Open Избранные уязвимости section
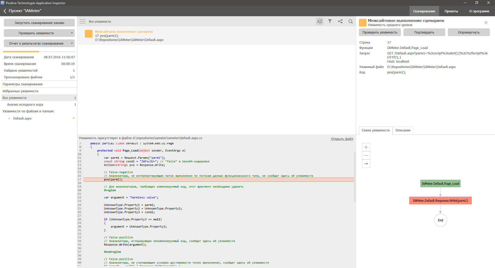Screen dimensions: 495x268 pos(39,91)
